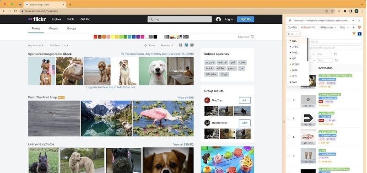Open the browser three-dot menu

pos(362,11)
